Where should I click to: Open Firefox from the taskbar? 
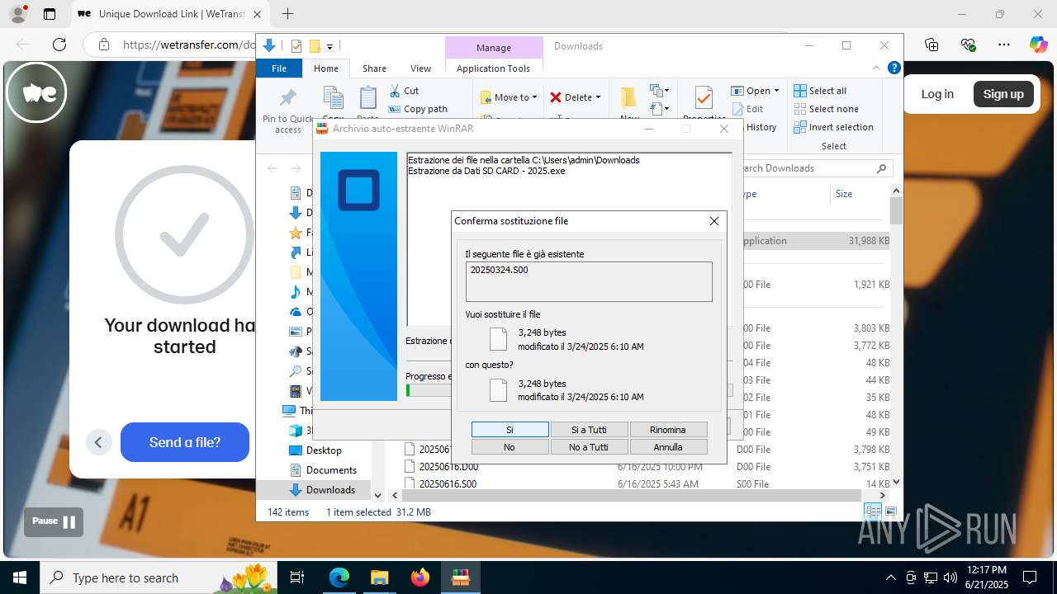[420, 577]
